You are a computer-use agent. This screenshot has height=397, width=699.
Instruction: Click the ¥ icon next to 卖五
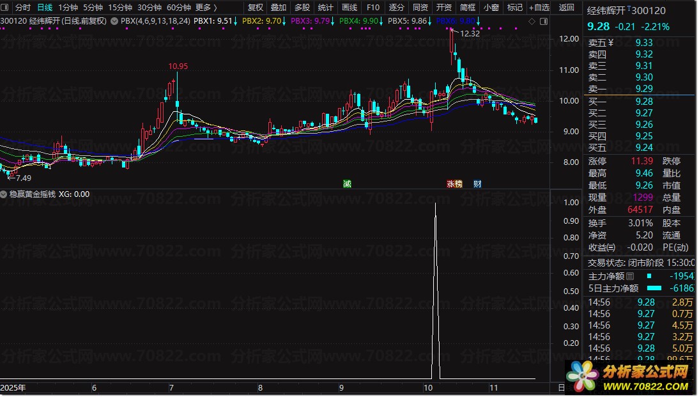610,43
